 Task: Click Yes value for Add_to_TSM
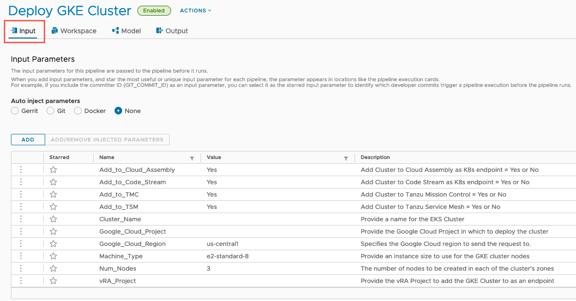click(x=212, y=207)
